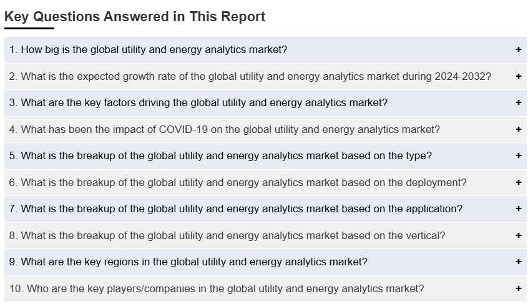Click plus icon next to COVID-19 impact question
The image size is (528, 304).
(x=519, y=129)
